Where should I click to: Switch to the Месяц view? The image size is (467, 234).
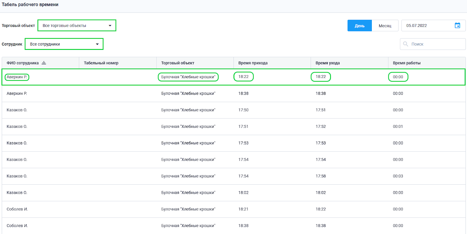(385, 26)
